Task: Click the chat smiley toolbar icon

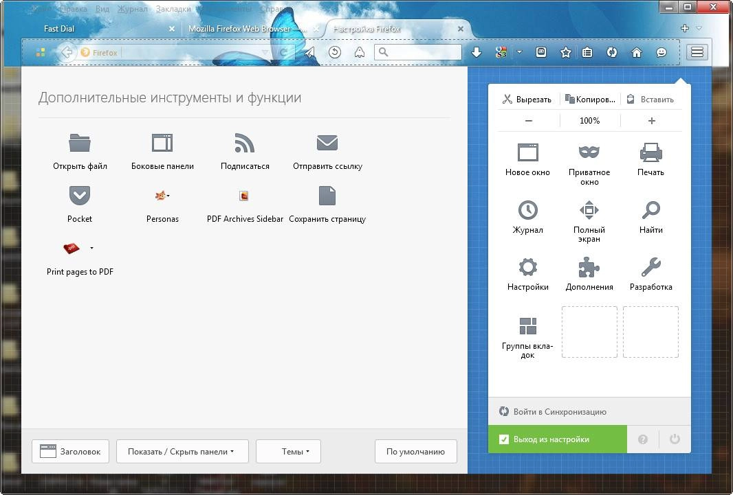Action: [661, 52]
